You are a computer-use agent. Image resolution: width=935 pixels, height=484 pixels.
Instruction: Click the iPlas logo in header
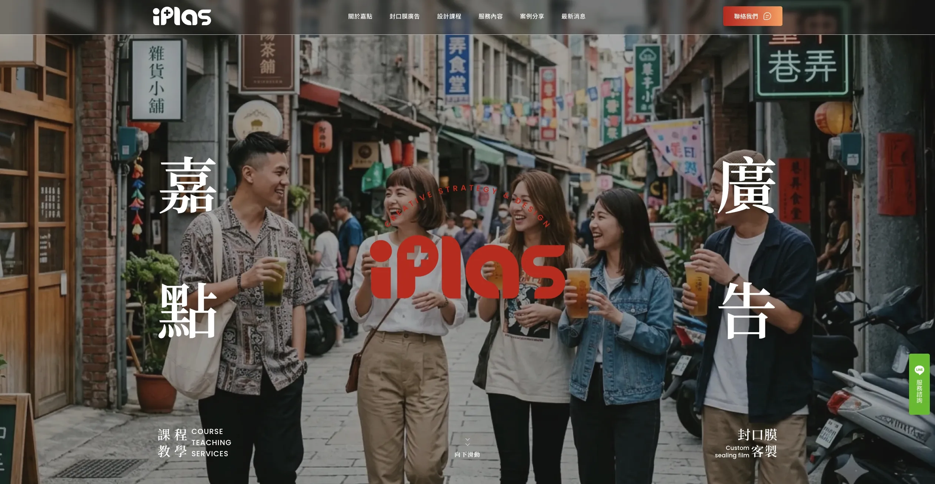coord(182,17)
